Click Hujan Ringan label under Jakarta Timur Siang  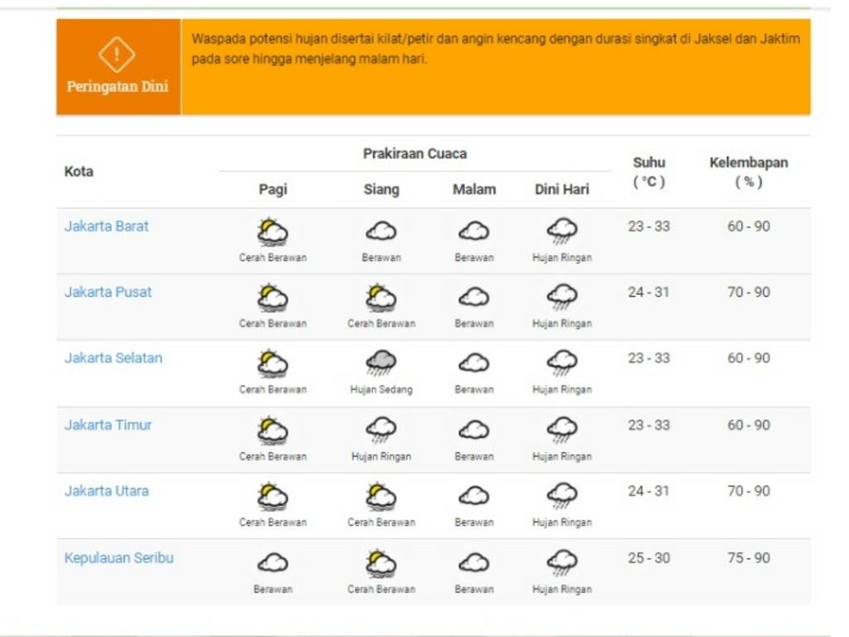[381, 457]
